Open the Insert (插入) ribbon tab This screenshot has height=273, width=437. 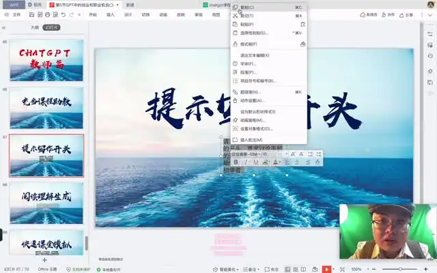pos(110,14)
